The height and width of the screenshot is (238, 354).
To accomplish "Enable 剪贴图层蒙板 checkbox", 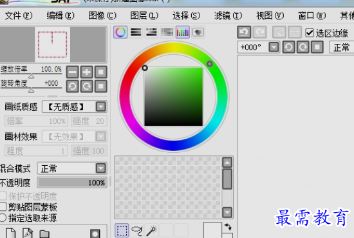I will tap(3, 207).
